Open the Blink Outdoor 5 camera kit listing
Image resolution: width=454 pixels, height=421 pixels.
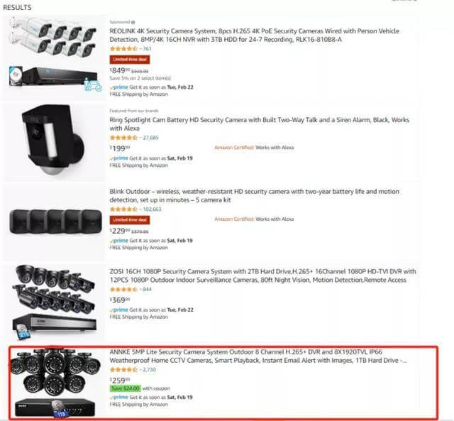point(254,195)
